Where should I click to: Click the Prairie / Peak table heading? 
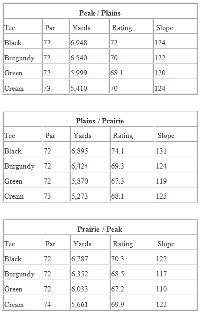pyautogui.click(x=100, y=229)
